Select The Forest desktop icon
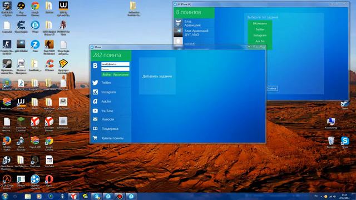This screenshot has height=200, width=356. click(35, 162)
